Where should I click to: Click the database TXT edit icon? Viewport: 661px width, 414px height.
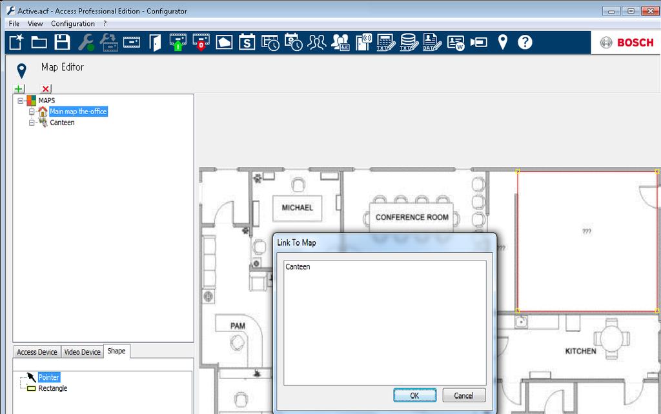pyautogui.click(x=409, y=43)
